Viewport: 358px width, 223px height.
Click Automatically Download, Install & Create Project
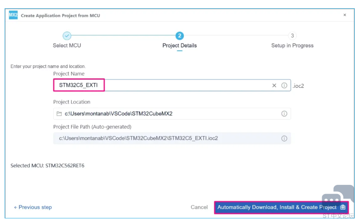click(281, 207)
